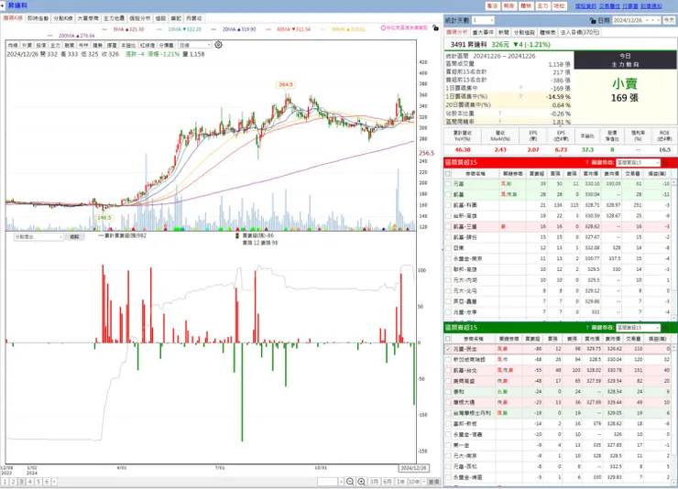
Task: Toggle 本益比 overlay on chart toolbar
Action: [x=128, y=45]
